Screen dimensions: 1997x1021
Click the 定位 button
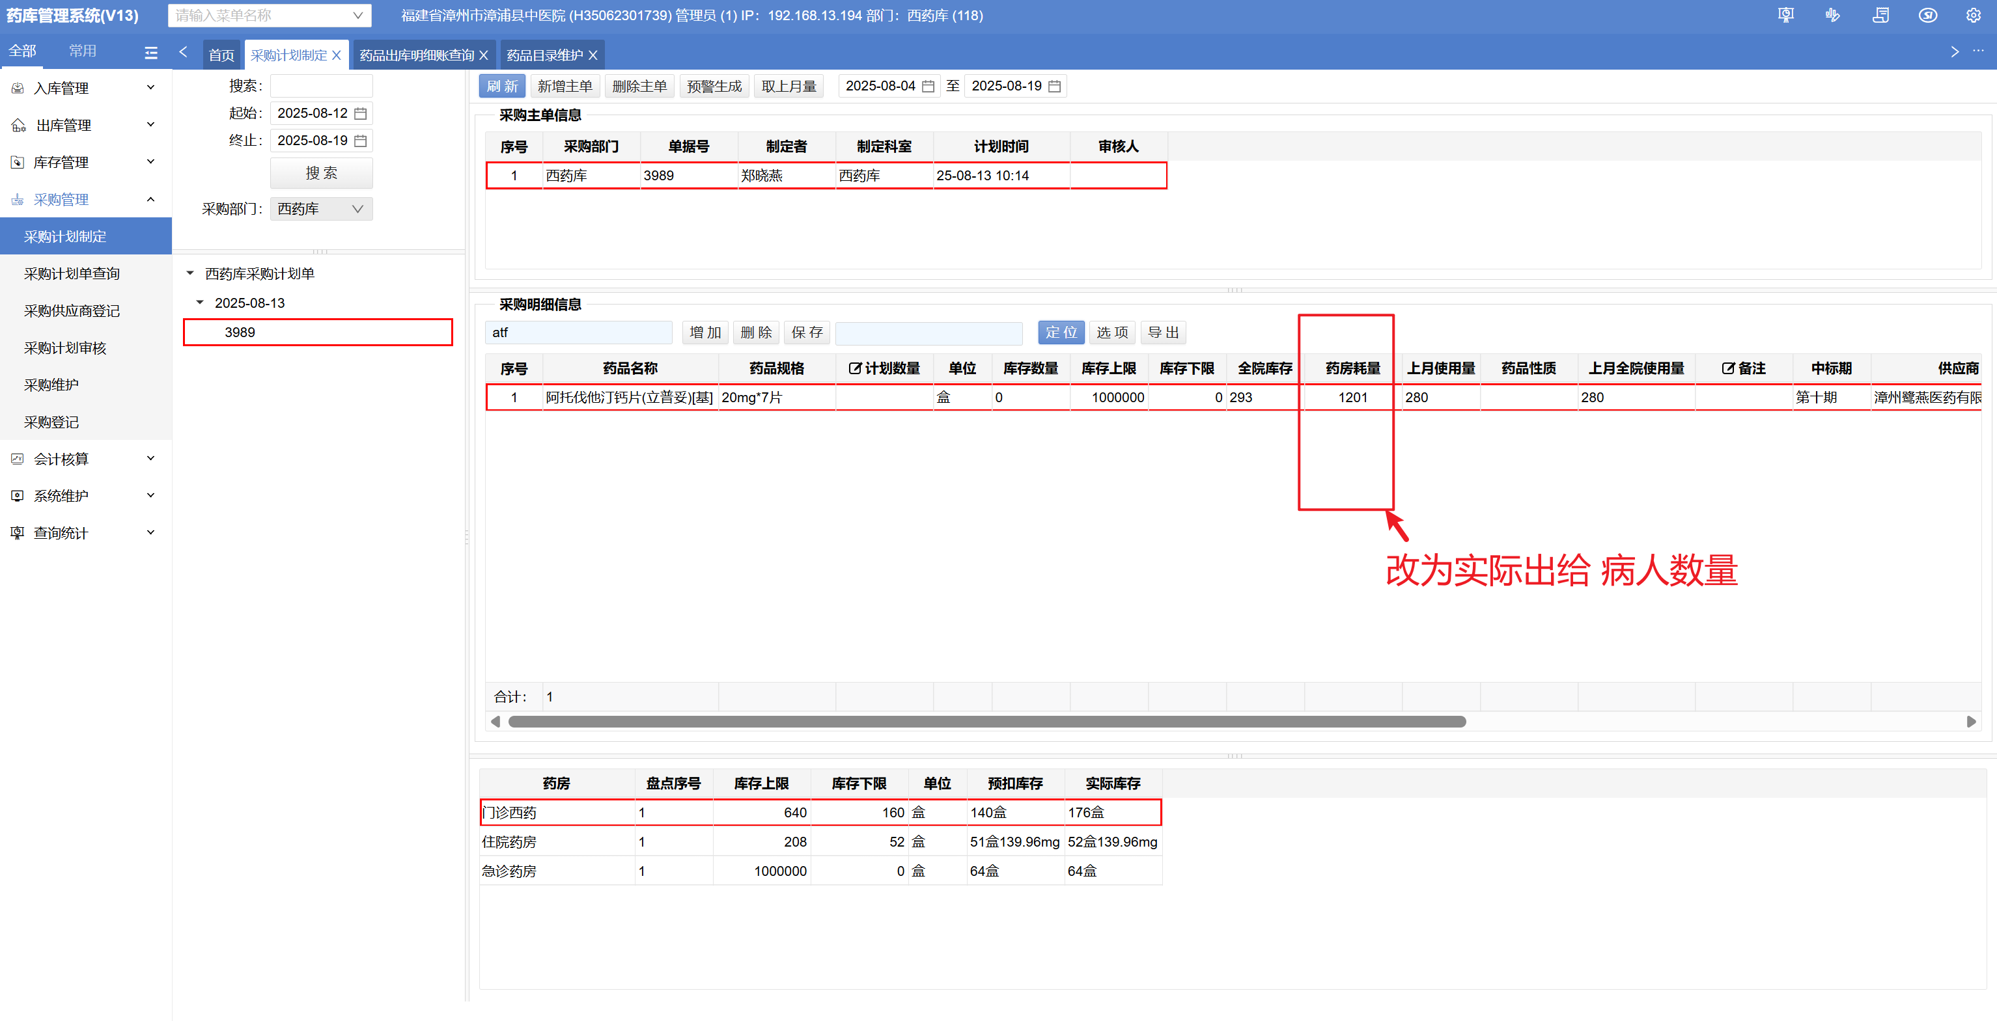[x=1061, y=333]
